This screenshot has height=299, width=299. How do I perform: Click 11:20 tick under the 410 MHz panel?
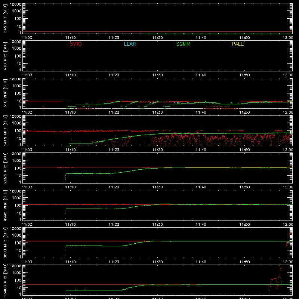point(114,75)
